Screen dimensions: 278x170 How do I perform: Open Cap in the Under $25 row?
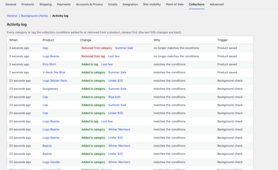click(45, 113)
